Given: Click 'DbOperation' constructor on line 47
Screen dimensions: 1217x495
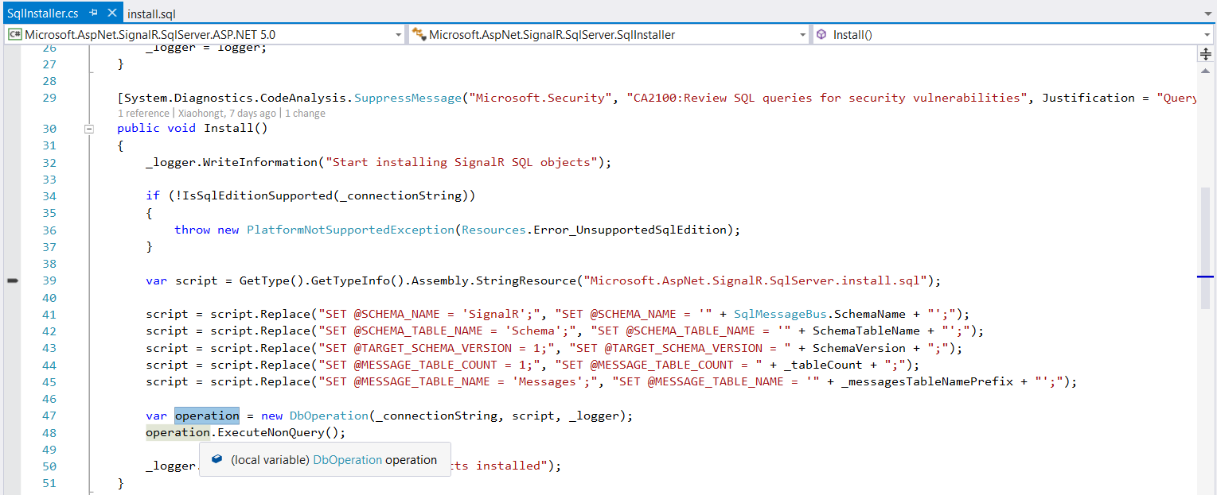Looking at the screenshot, I should point(329,416).
